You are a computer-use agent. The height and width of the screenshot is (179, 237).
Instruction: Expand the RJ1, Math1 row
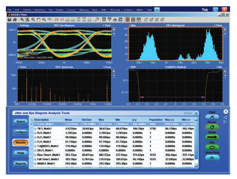pos(35,133)
